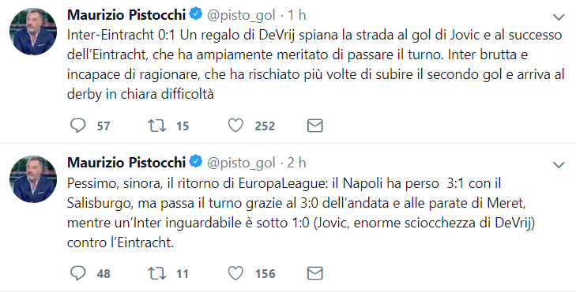Retweet the tweet with 11 retweets
This screenshot has width=576, height=293.
(x=157, y=273)
